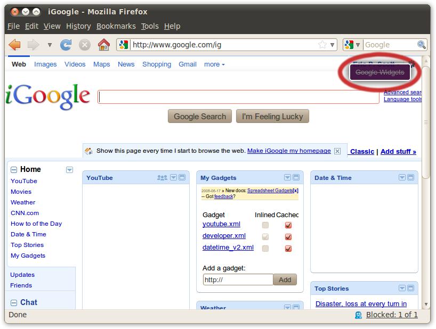436x329 pixels.
Task: Open the Spreadsheet Gadgets docs link
Action: (270, 191)
